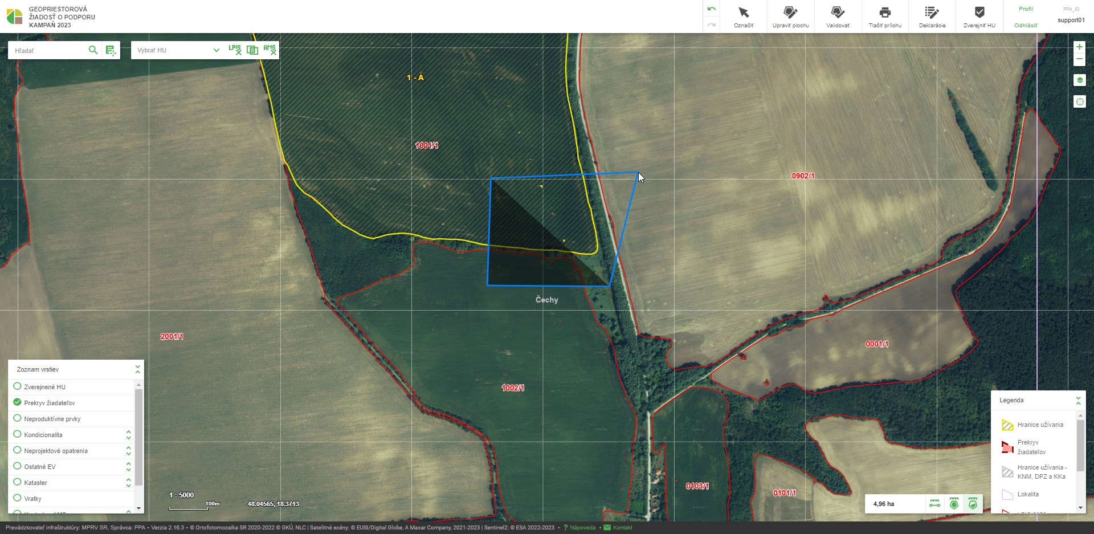
Task: Click the Zverejniť HU tool
Action: pyautogui.click(x=979, y=17)
